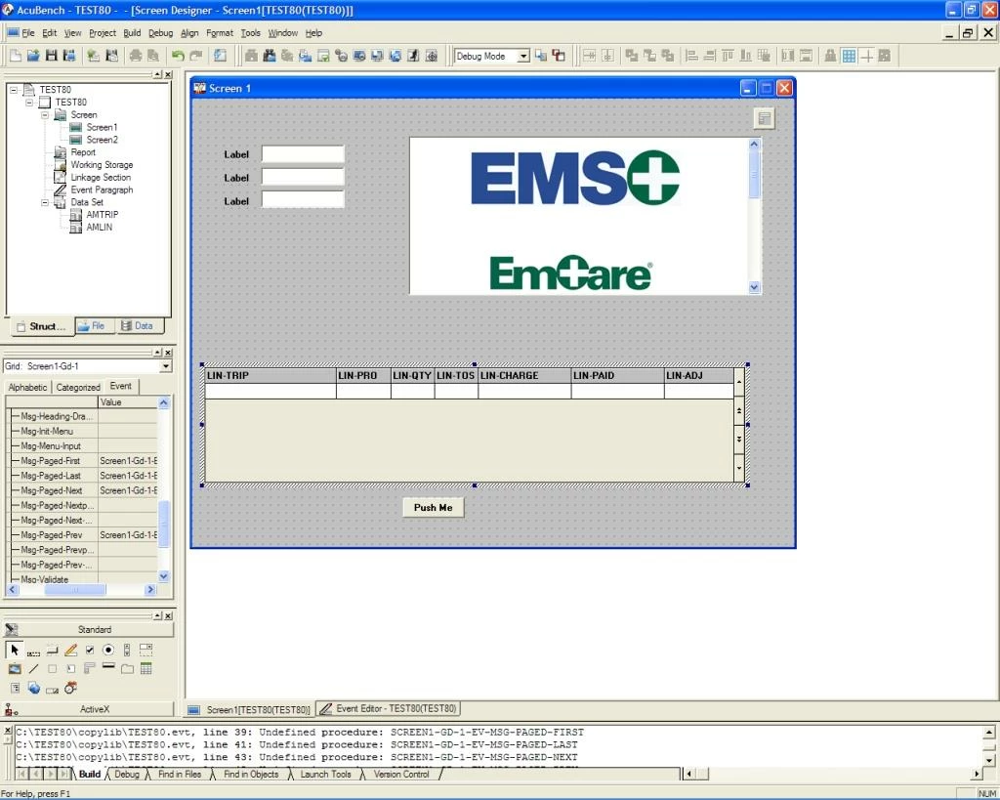
Task: Select the AMTRIP data set
Action: coord(102,215)
